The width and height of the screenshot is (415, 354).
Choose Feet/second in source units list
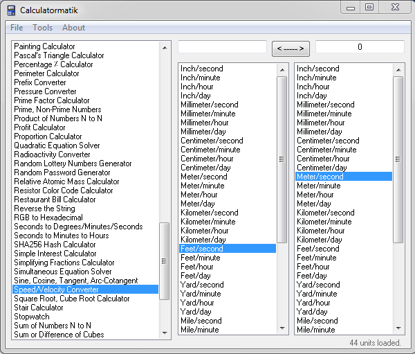point(228,249)
